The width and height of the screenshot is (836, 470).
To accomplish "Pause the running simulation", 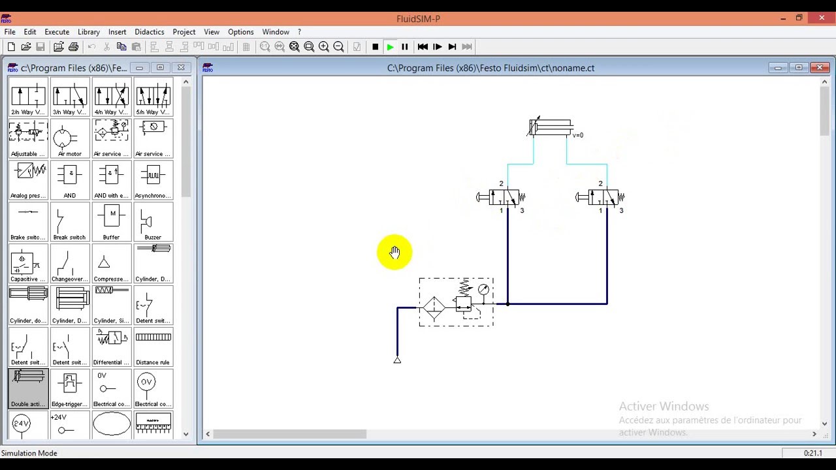I will tap(404, 47).
